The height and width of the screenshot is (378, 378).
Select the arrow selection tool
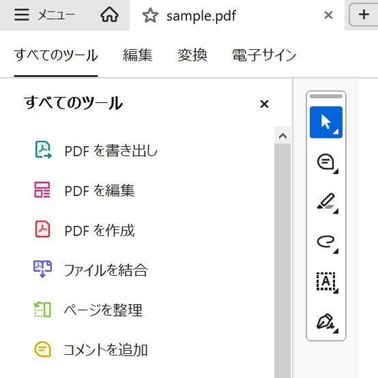[326, 122]
